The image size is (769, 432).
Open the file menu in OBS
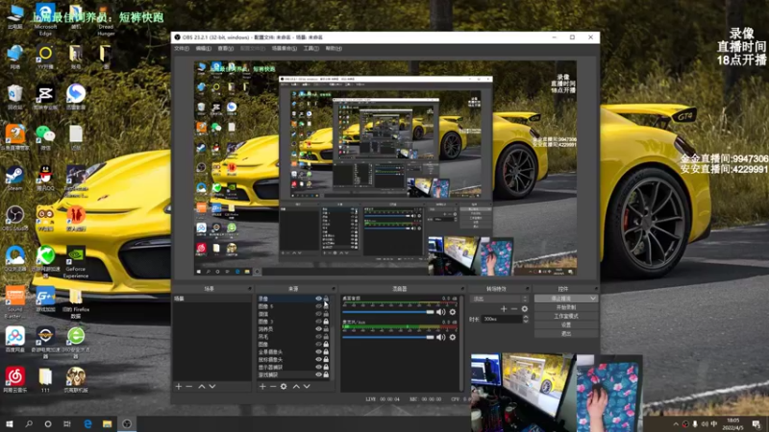pos(181,48)
